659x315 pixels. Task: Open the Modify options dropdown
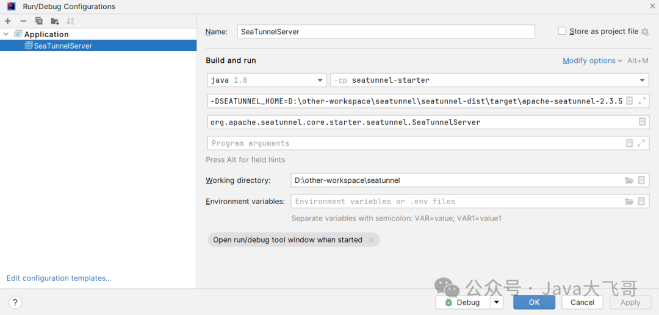click(x=592, y=60)
